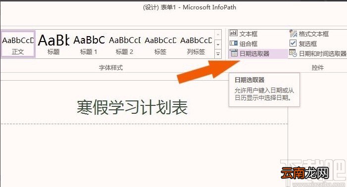Click the Rich Text Box (格式文本框) icon
Screen dimensions: 347x187
[293, 34]
